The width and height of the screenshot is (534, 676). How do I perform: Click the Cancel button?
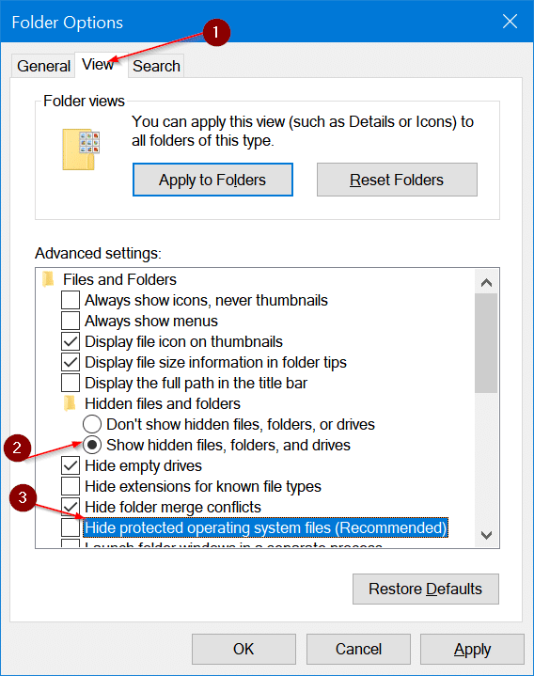point(358,649)
